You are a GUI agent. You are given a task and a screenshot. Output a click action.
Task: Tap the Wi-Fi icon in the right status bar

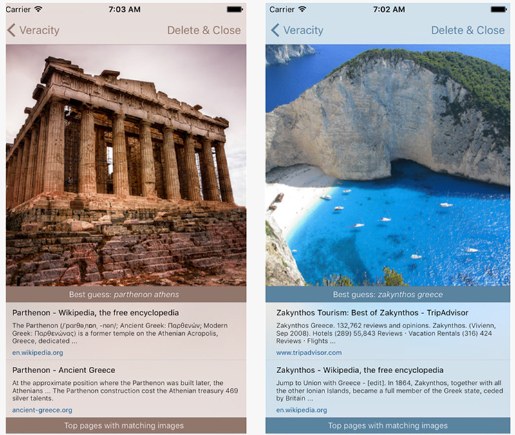302,9
